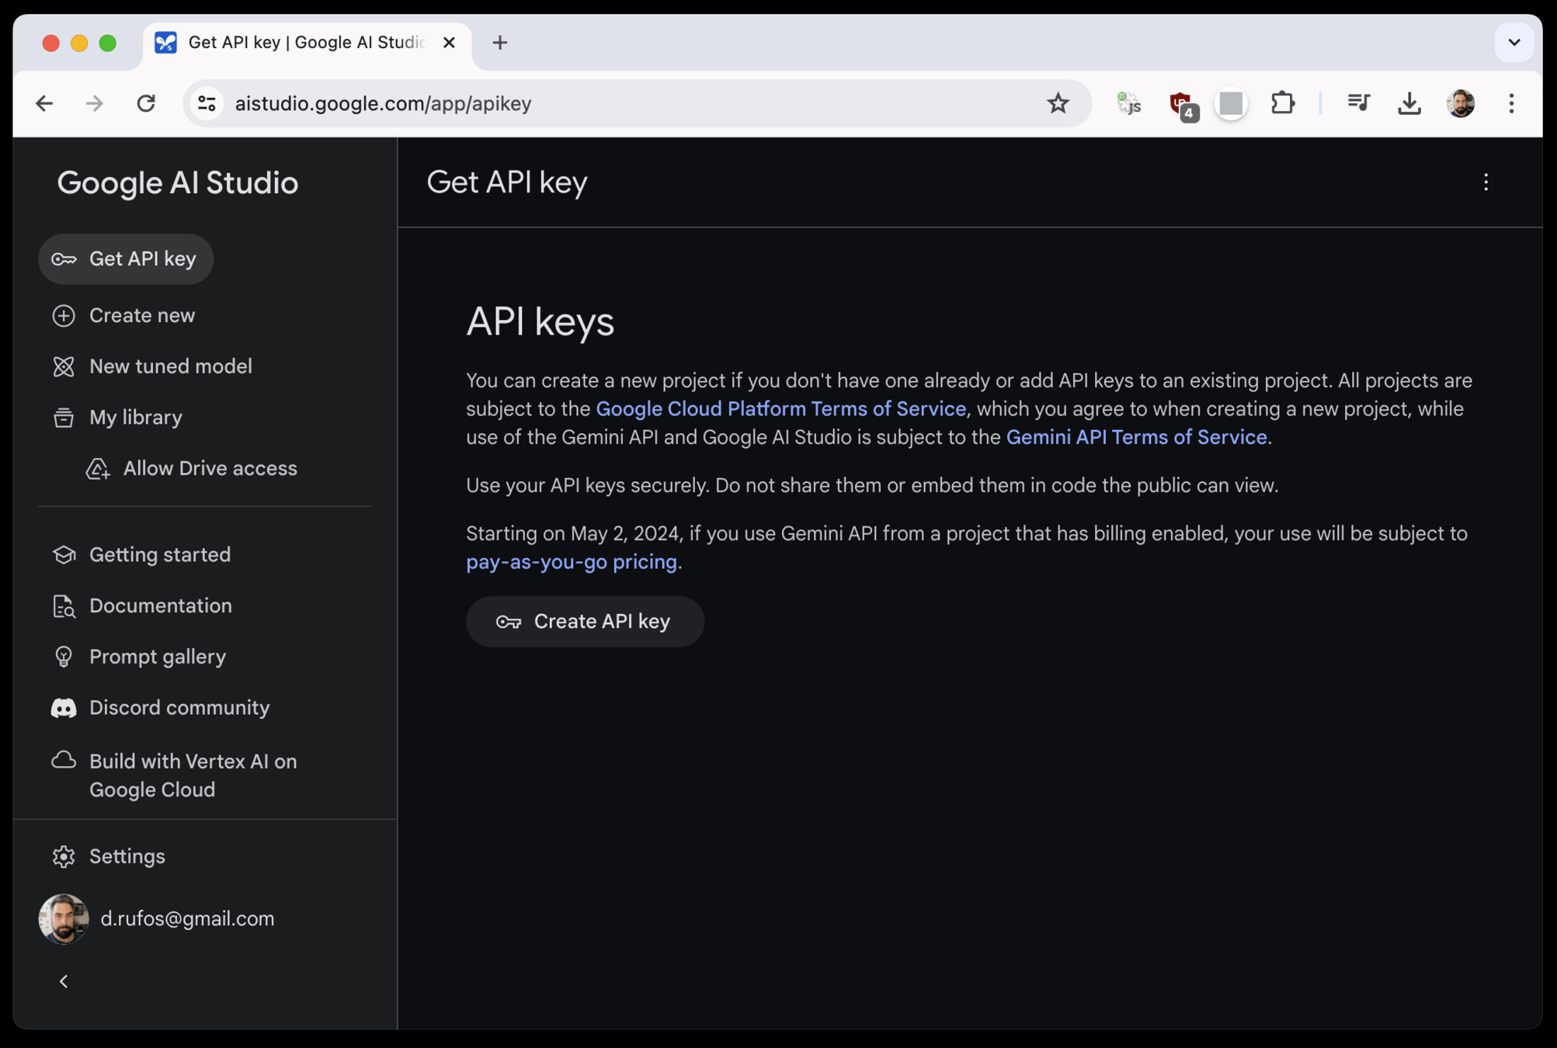Open New tuned model in sidebar

point(170,366)
